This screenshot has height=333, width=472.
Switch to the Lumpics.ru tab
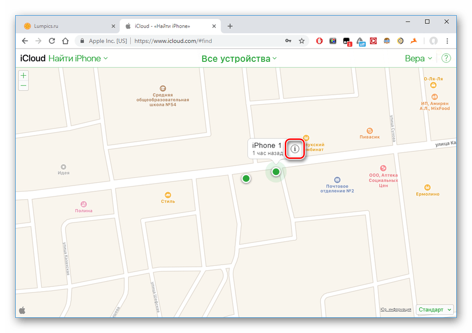point(69,26)
